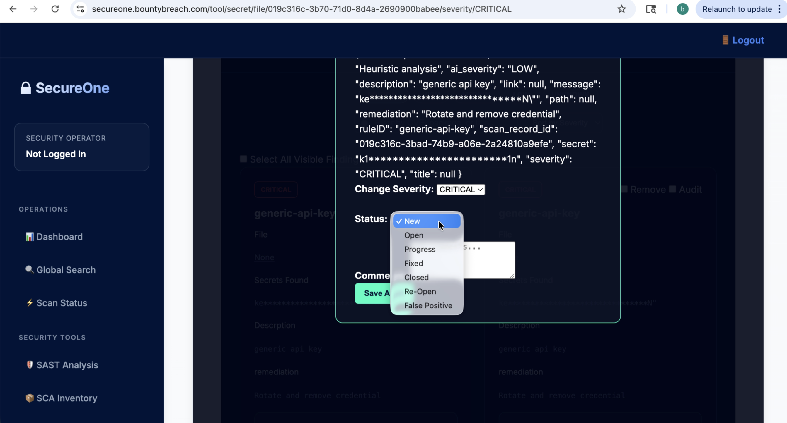Open Chrome three-dot menu
The image size is (787, 423).
pyautogui.click(x=779, y=9)
